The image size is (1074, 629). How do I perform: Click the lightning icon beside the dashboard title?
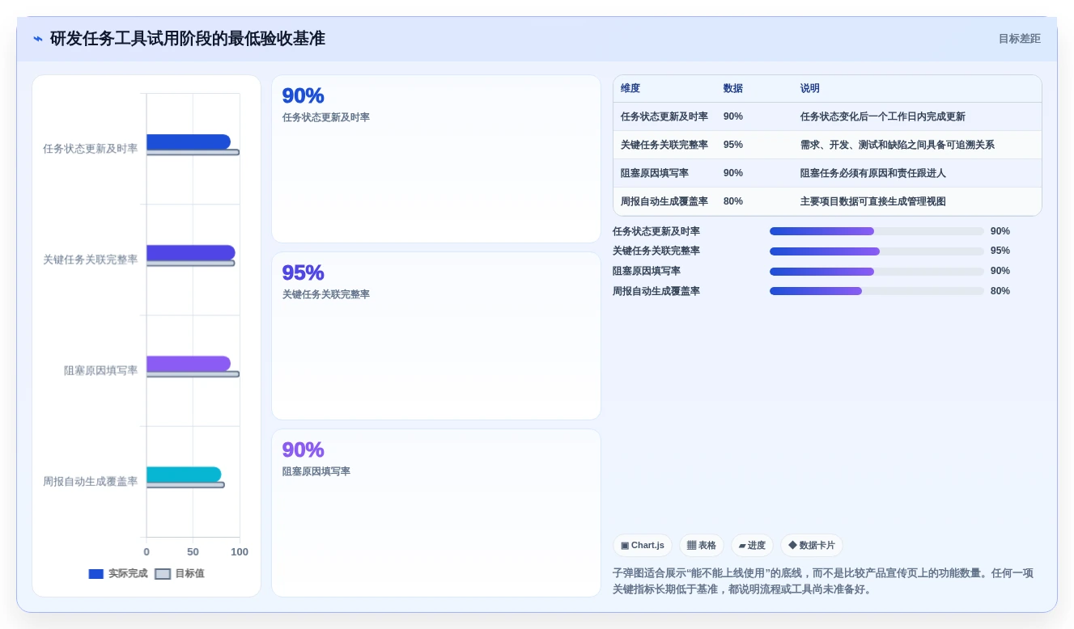[38, 39]
